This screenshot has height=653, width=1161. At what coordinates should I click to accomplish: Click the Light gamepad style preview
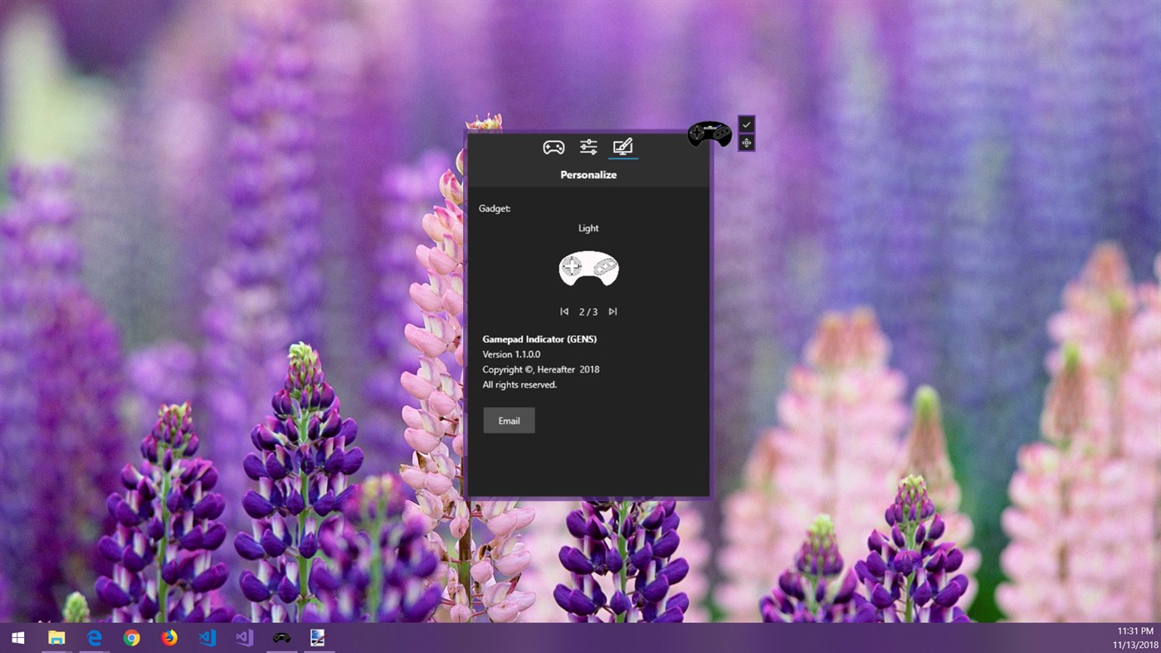click(x=588, y=268)
